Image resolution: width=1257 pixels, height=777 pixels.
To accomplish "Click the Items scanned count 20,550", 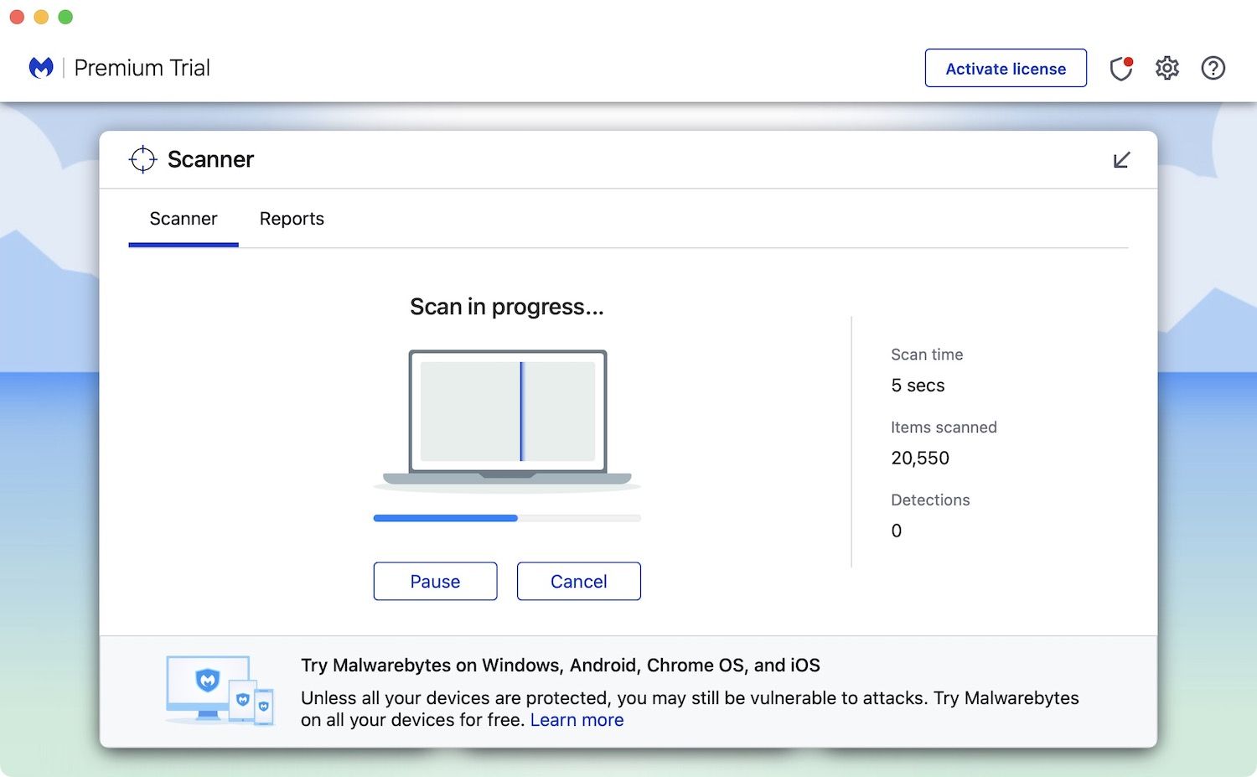I will pos(920,458).
